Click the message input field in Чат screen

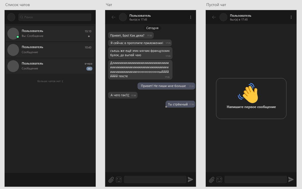click(155, 179)
